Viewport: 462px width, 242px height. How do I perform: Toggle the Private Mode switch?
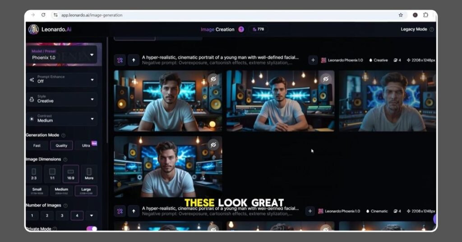point(92,228)
